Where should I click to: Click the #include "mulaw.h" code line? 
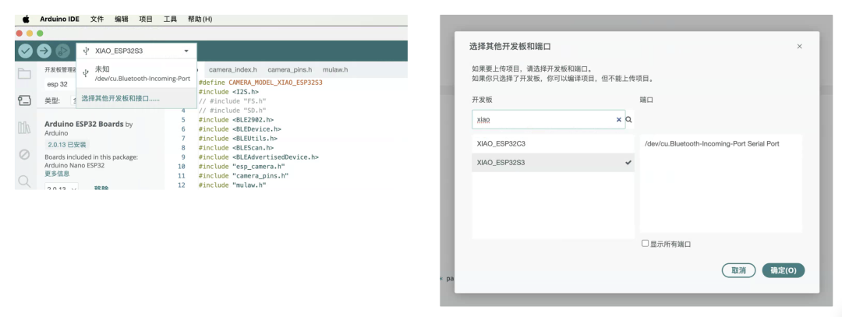pos(232,185)
